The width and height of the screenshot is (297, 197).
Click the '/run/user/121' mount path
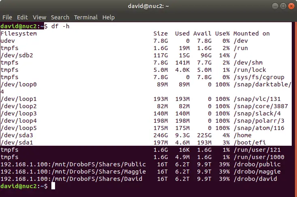click(x=257, y=150)
